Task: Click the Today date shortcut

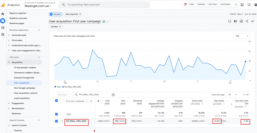Action: click(191, 4)
